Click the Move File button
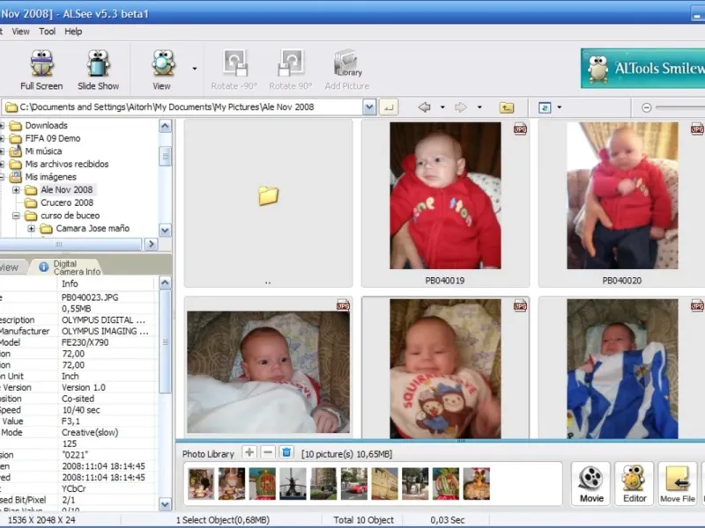 click(678, 483)
